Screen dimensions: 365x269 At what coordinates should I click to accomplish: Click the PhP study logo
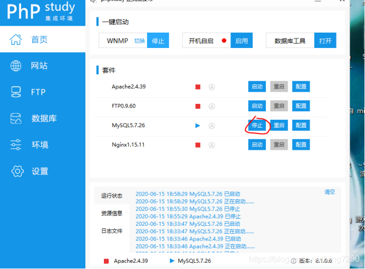point(40,11)
